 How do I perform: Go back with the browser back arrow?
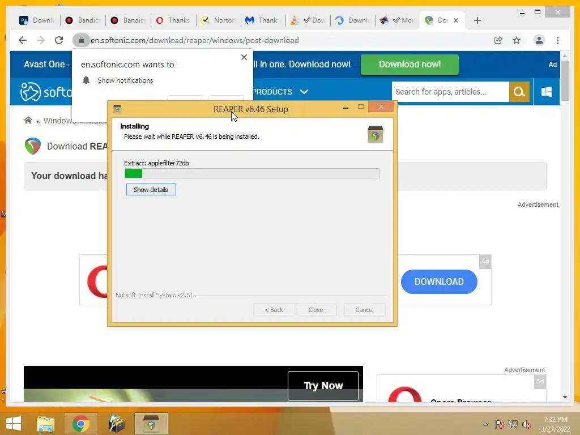pyautogui.click(x=23, y=40)
